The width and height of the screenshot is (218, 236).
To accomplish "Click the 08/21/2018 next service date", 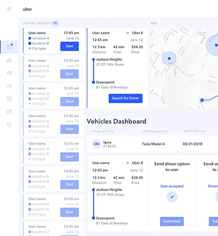I will 192,144.
